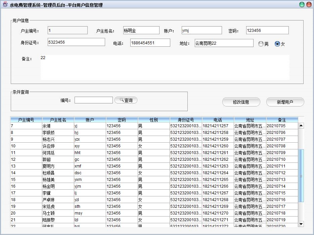Click the 密码 column header
314x235 pixels.
click(x=122, y=120)
